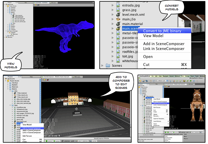The image size is (208, 144).
Task: Select Edit in SceneComposer from context menu
Action: click(x=31, y=128)
